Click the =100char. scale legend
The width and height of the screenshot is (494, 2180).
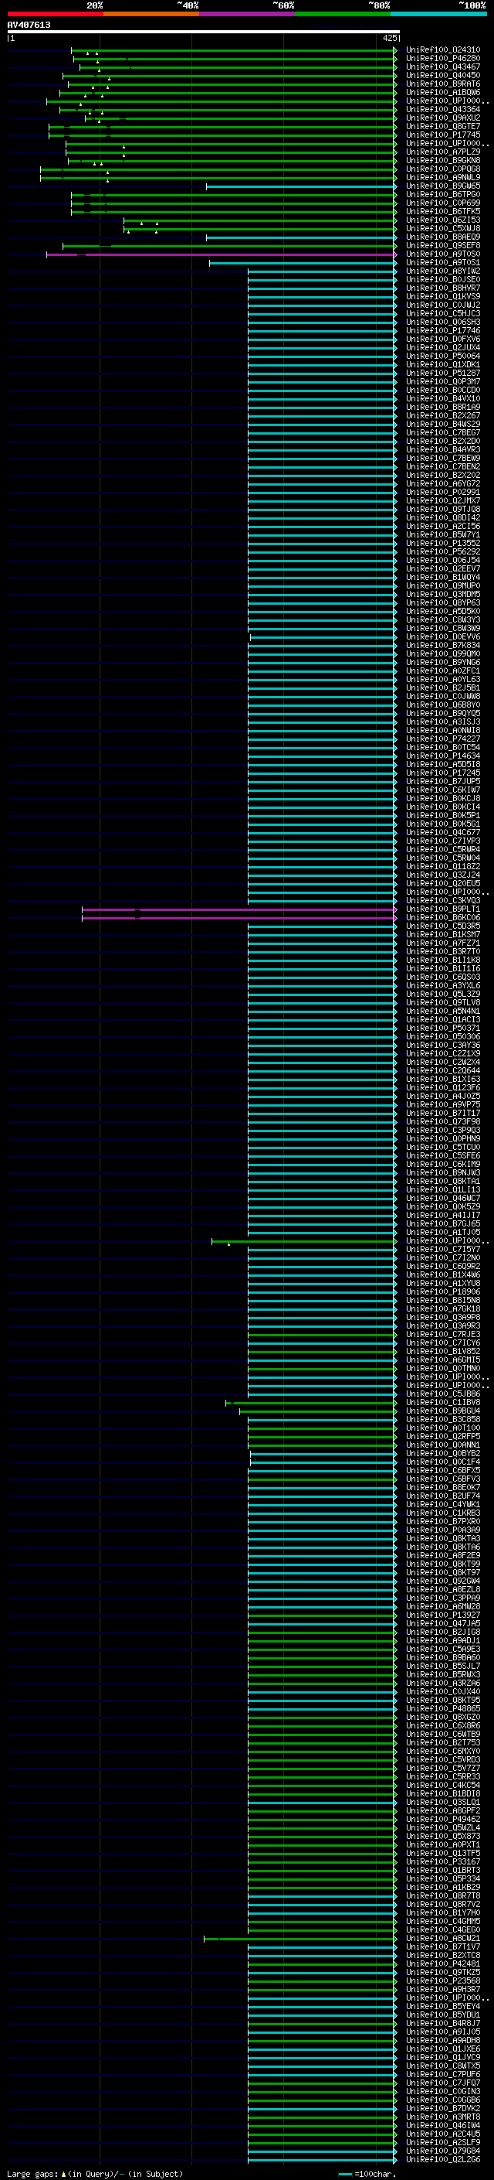coord(367,2174)
